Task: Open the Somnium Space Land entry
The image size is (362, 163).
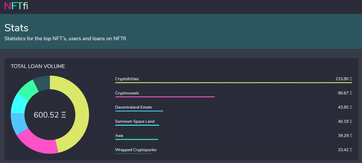Action: (x=135, y=121)
